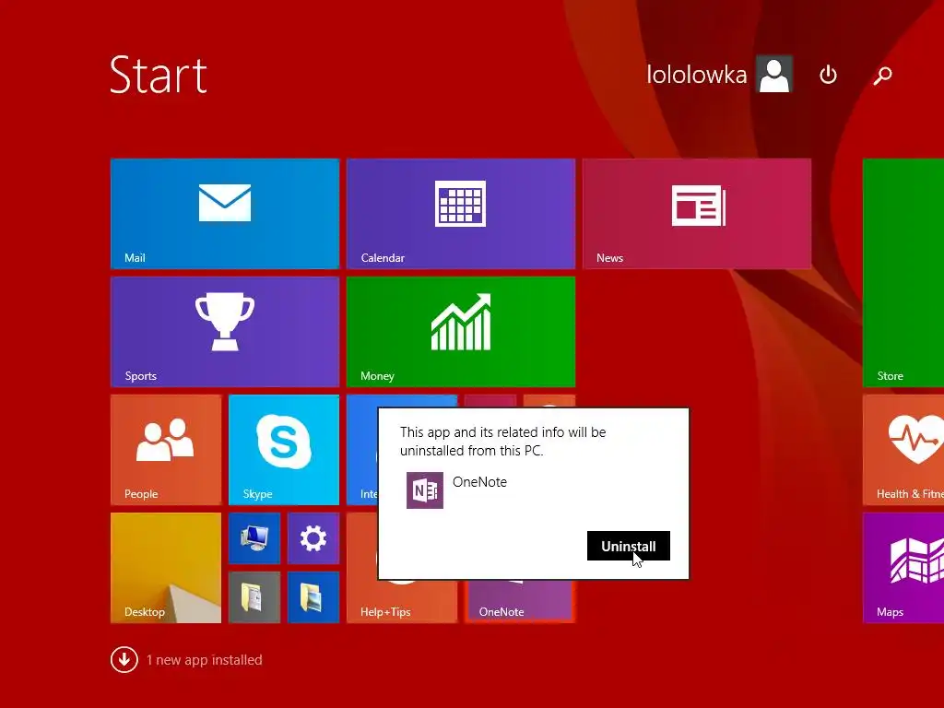This screenshot has width=944, height=708.
Task: Open the Sports trophy tile
Action: pyautogui.click(x=225, y=331)
